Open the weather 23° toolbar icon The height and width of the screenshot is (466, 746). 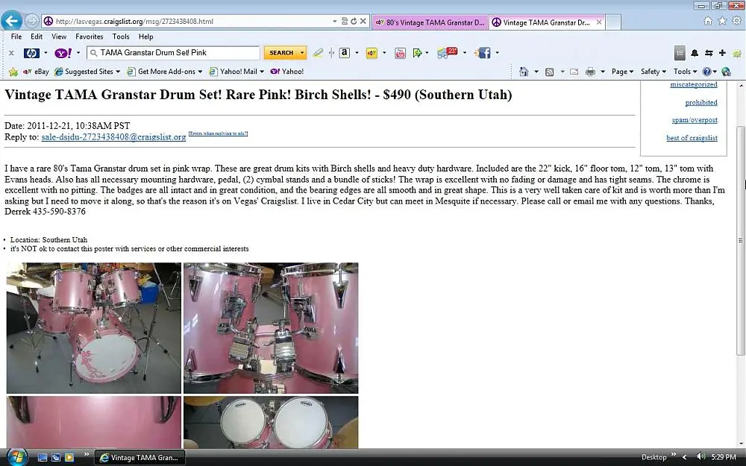(447, 52)
